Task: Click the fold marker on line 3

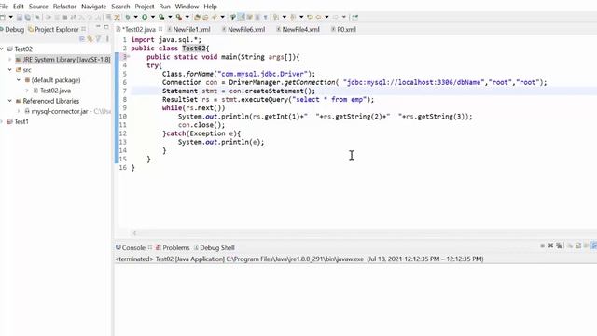Action: pyautogui.click(x=129, y=56)
